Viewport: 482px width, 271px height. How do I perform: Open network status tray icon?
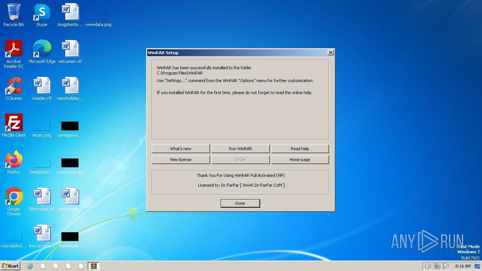[437, 266]
